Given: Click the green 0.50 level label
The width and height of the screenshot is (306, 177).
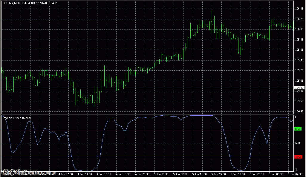Looking at the screenshot, I should coord(298,129).
